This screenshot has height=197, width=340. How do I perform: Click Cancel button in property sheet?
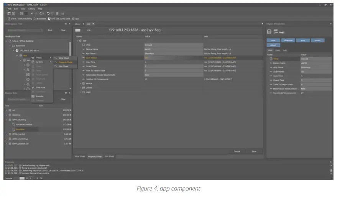pyautogui.click(x=237, y=151)
